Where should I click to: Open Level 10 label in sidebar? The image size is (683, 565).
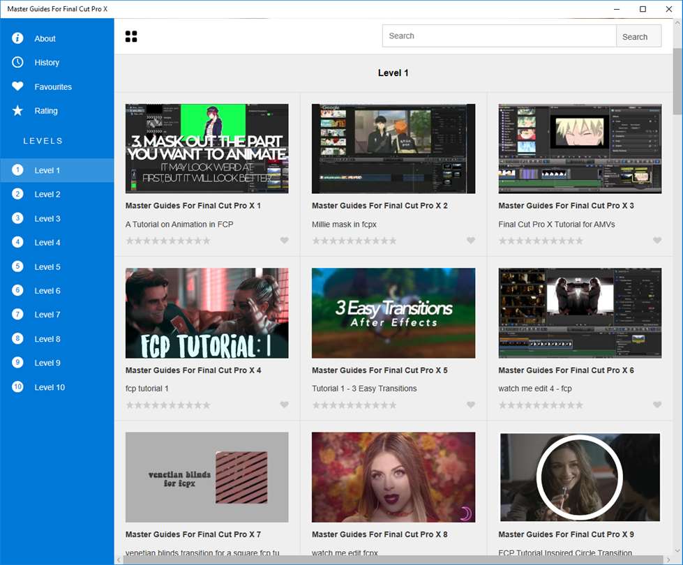point(50,387)
